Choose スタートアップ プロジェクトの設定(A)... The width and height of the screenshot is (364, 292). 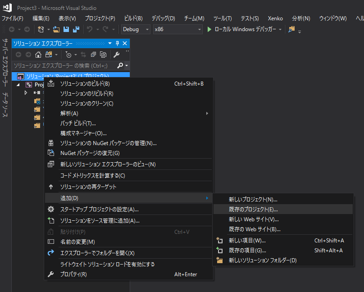[129, 210]
